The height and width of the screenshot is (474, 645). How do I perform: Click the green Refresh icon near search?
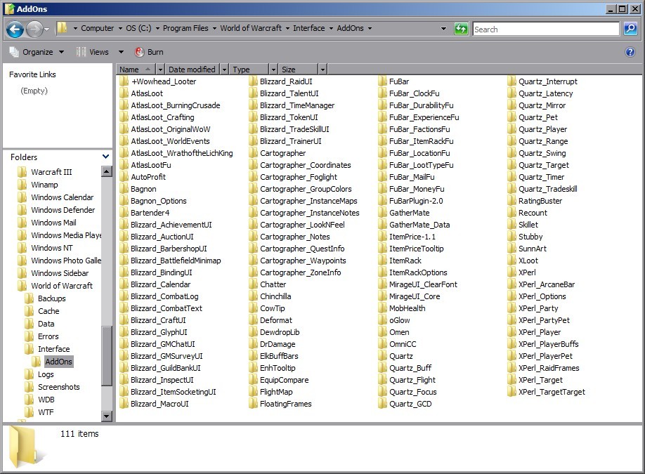[x=461, y=29]
